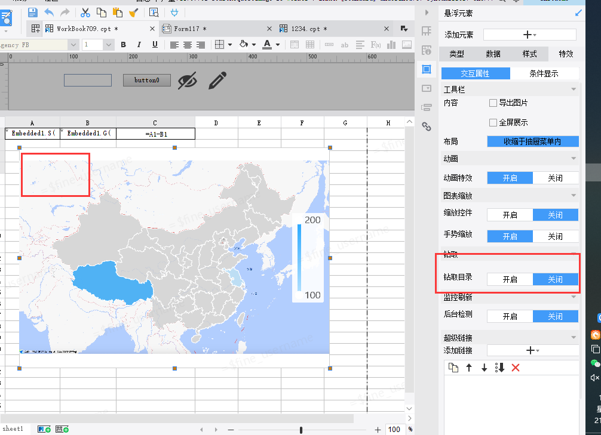Click the sheet1 tab
The image size is (601, 435).
point(13,429)
